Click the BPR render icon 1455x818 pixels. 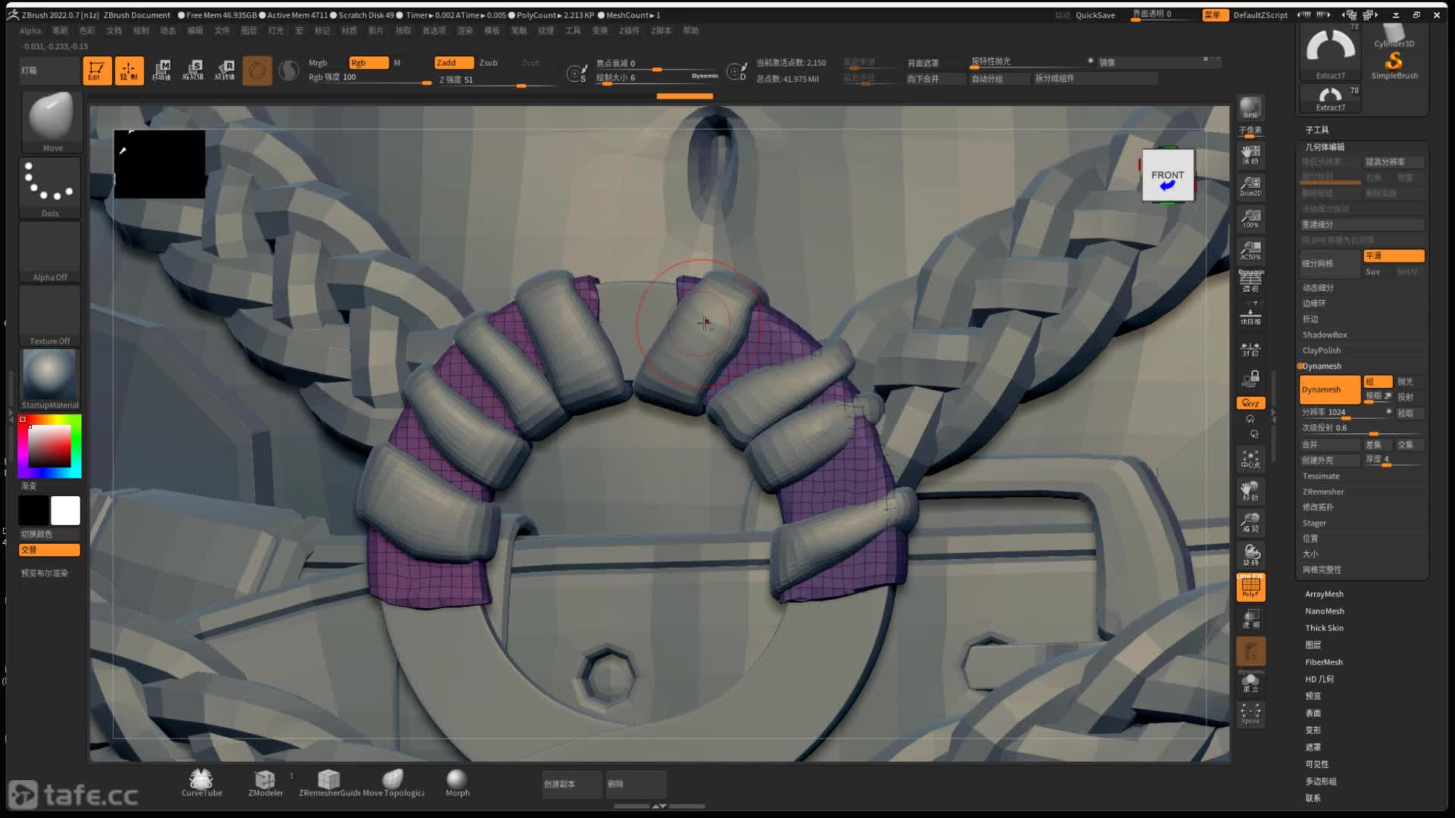(1250, 107)
